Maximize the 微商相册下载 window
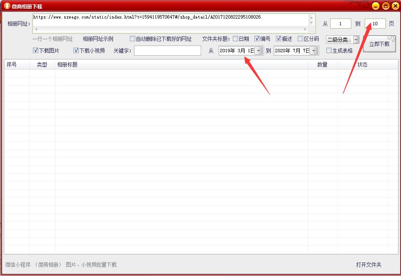This screenshot has height=276, width=401. (x=385, y=6)
